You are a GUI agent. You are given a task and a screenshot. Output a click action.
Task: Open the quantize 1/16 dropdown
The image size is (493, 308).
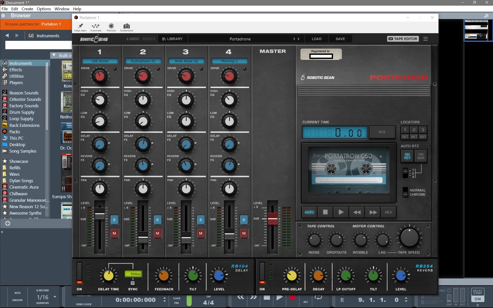(x=55, y=297)
